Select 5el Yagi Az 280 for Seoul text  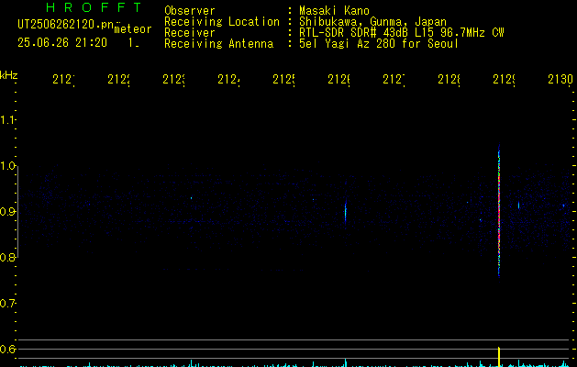tap(379, 44)
